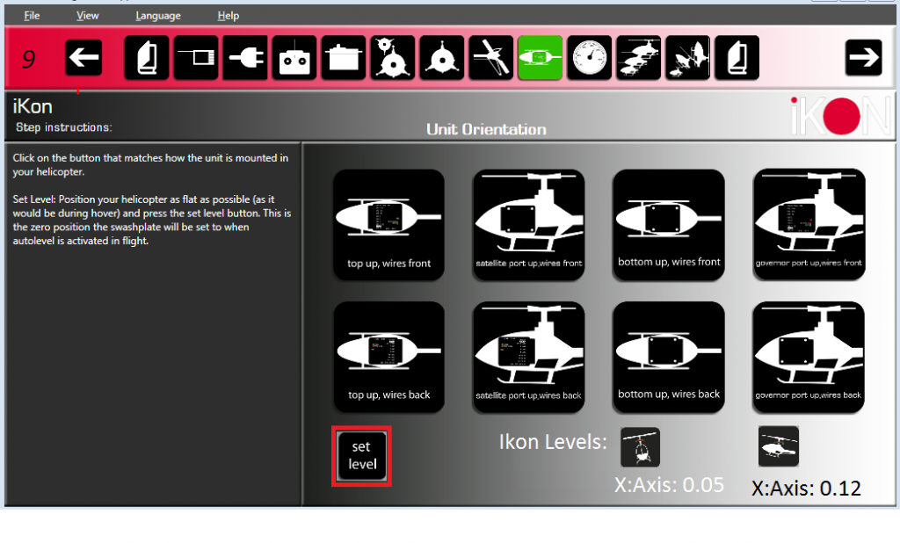Choose 'bottom up, wires back' orientation
Screen dimensions: 900x543
[x=669, y=357]
